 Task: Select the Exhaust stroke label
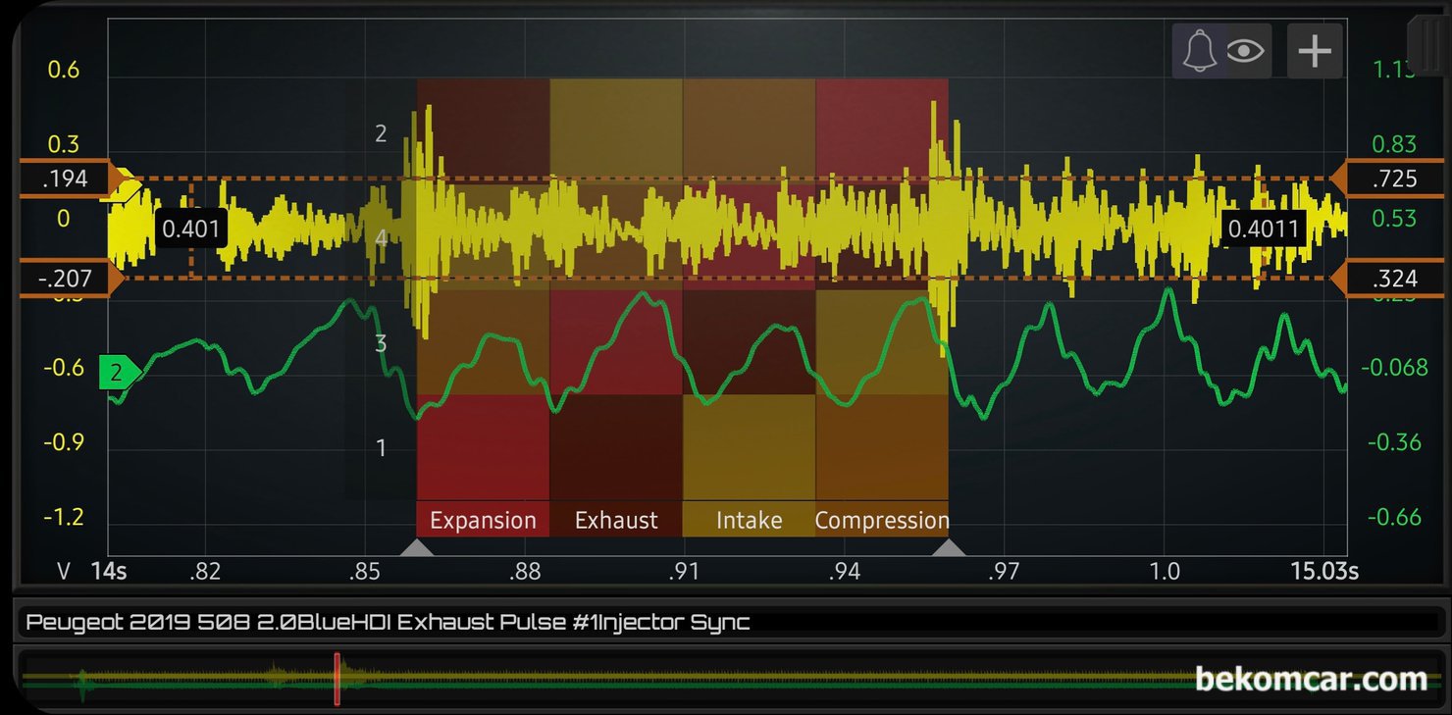(x=616, y=520)
